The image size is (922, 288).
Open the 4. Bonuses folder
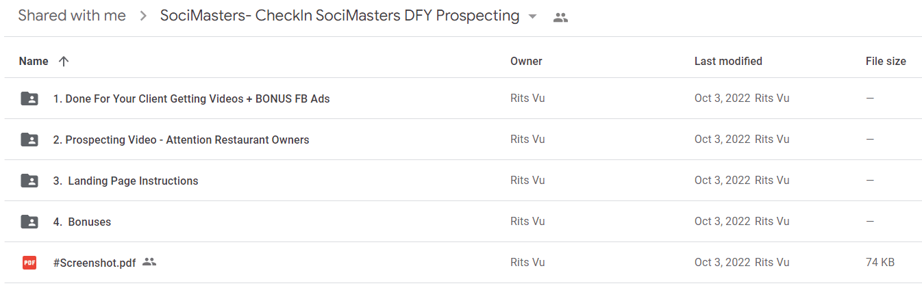(x=82, y=222)
